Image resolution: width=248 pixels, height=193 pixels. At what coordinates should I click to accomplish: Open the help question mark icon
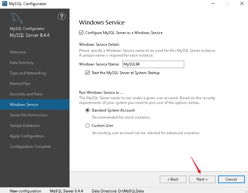pos(62,17)
